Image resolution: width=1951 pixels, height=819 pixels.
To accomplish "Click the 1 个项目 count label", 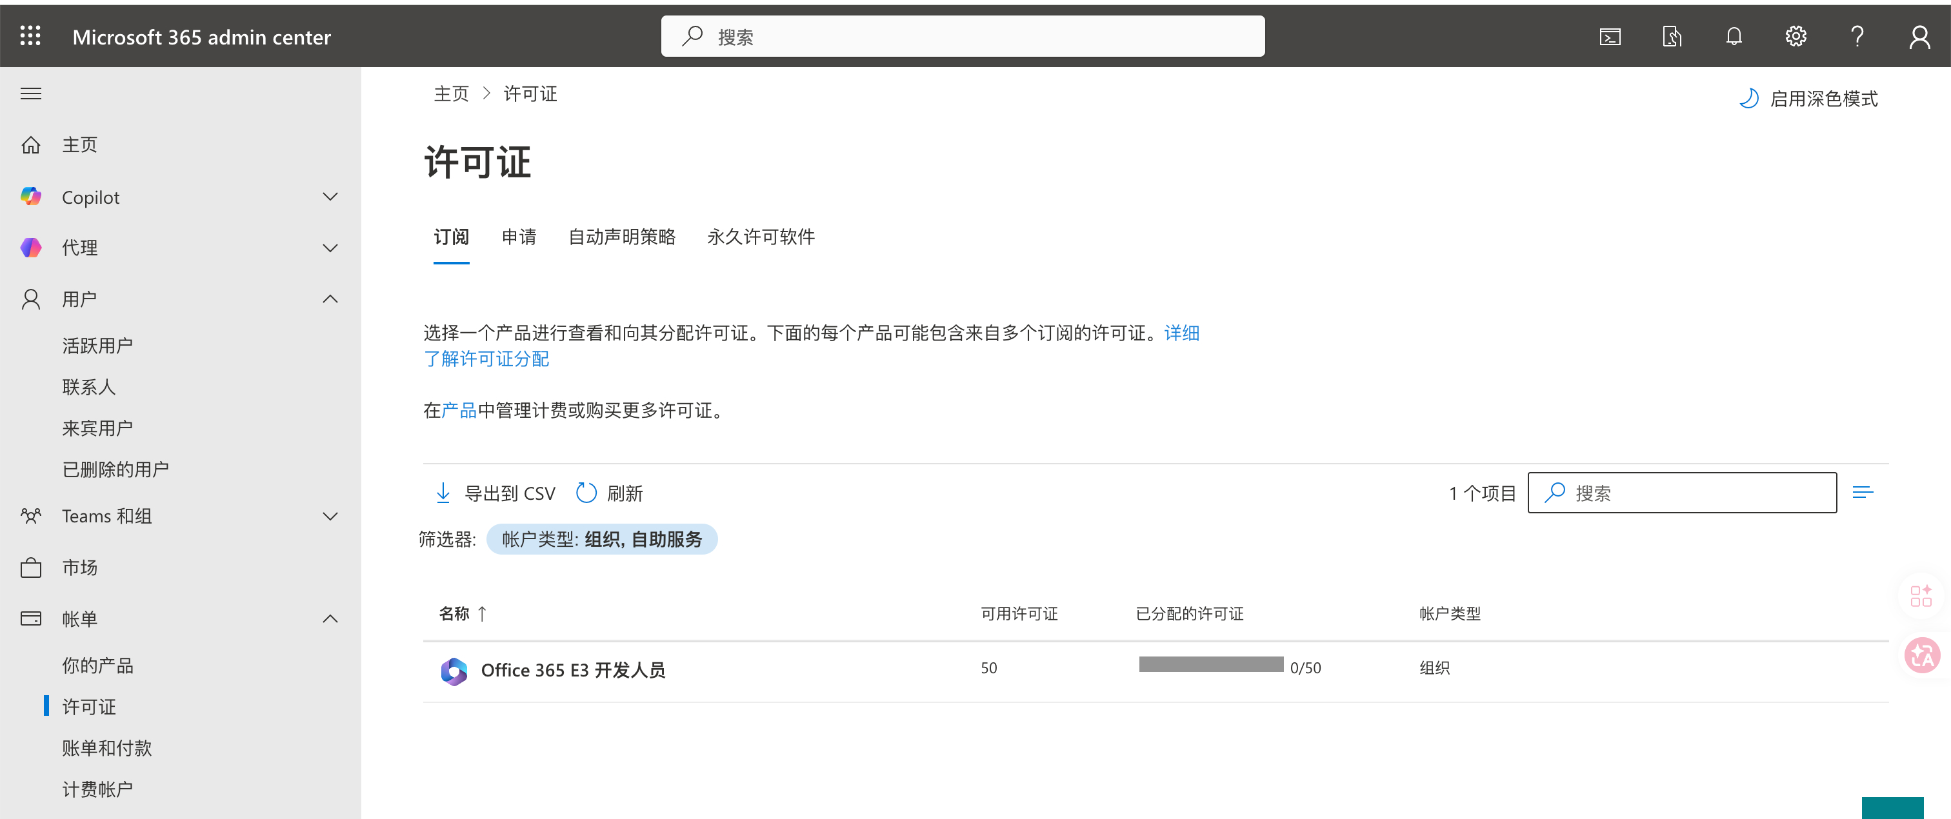I will point(1482,493).
